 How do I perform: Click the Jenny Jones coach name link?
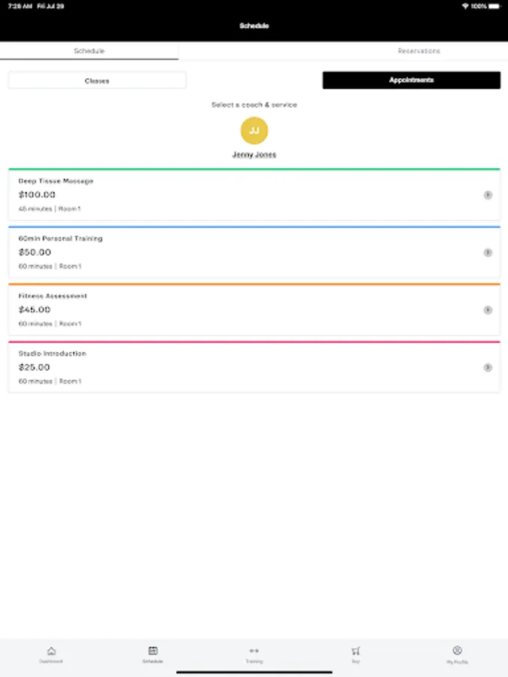(254, 155)
